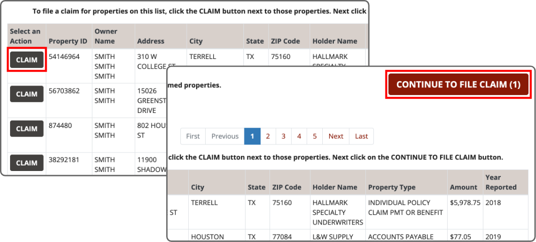Click the amount $77.05
Viewport: 536px width, 242px height.
point(460,237)
